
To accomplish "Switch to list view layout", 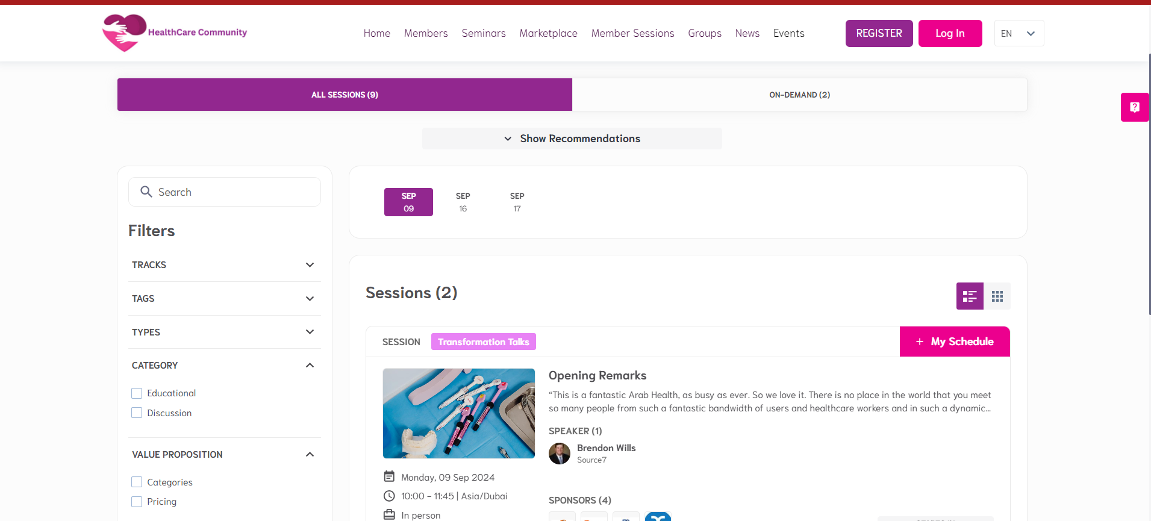I will tap(969, 296).
